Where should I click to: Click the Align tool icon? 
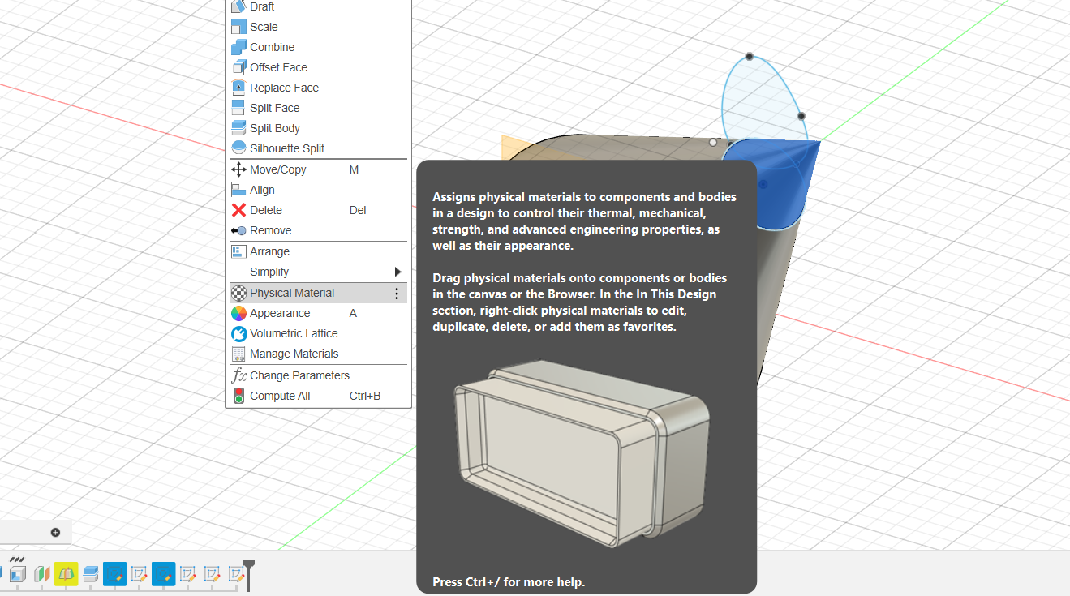point(238,190)
